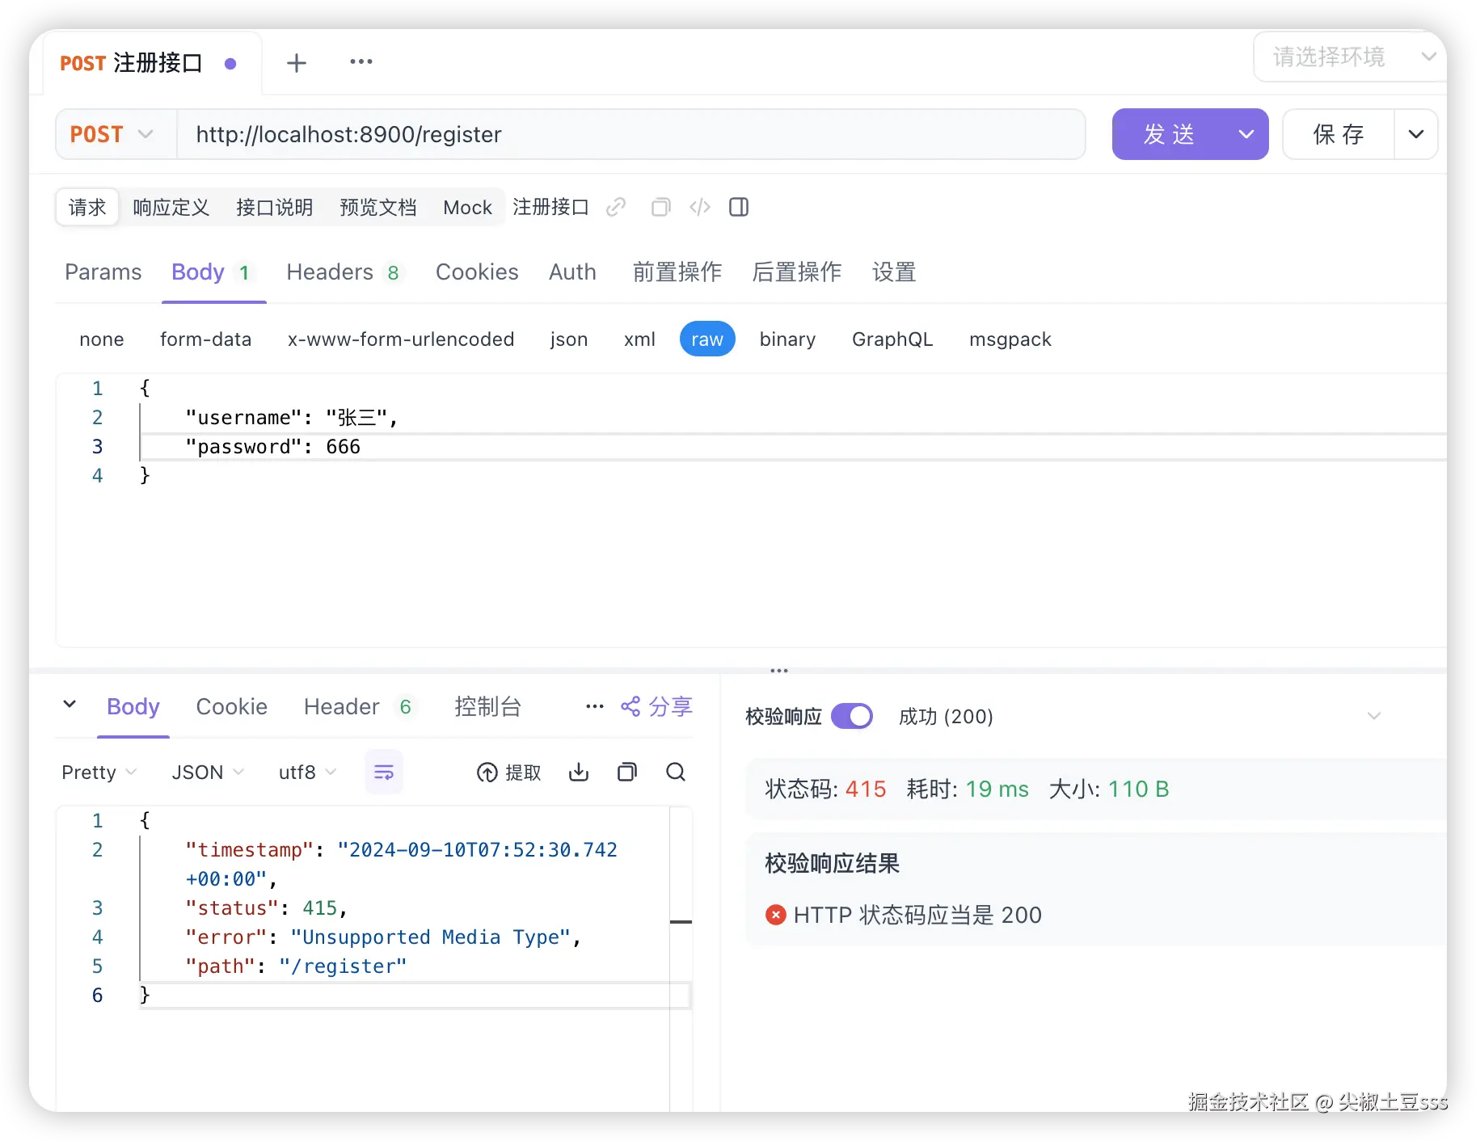Viewport: 1476px width, 1141px height.
Task: Click the response editor scrollbar thumb
Action: (x=681, y=922)
